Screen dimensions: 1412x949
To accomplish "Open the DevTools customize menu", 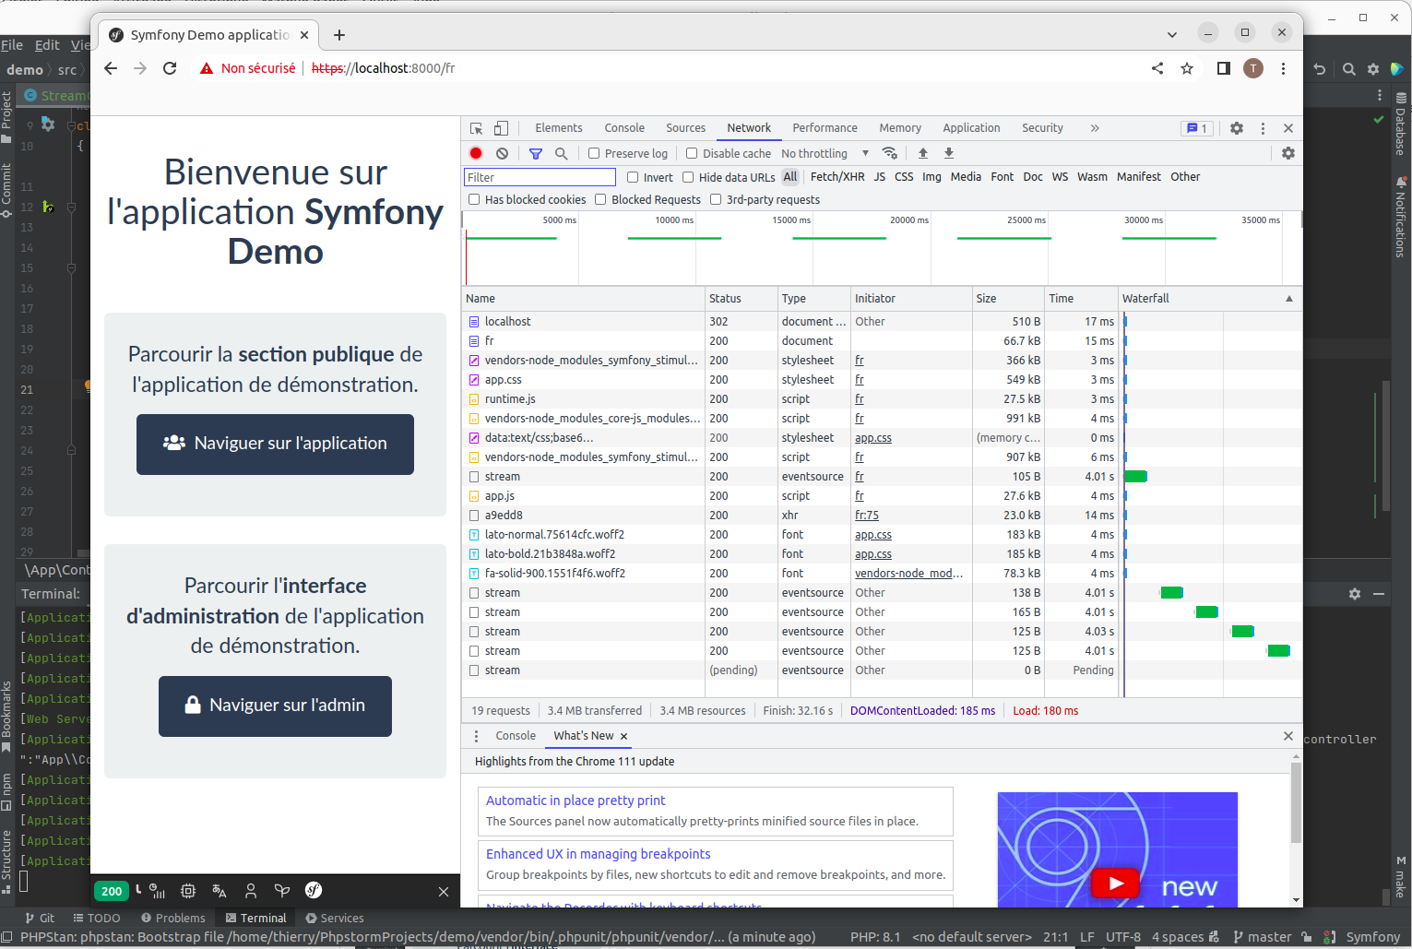I will [x=1263, y=128].
